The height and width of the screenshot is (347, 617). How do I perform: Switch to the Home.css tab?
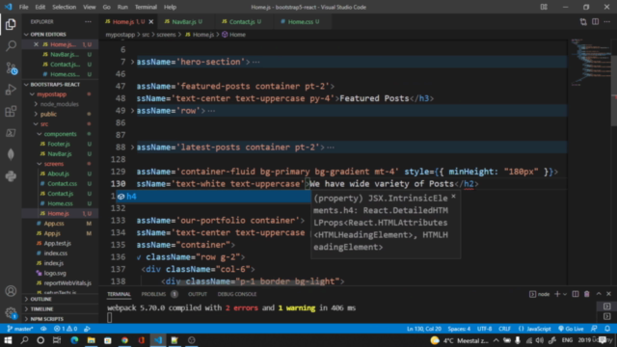click(300, 21)
